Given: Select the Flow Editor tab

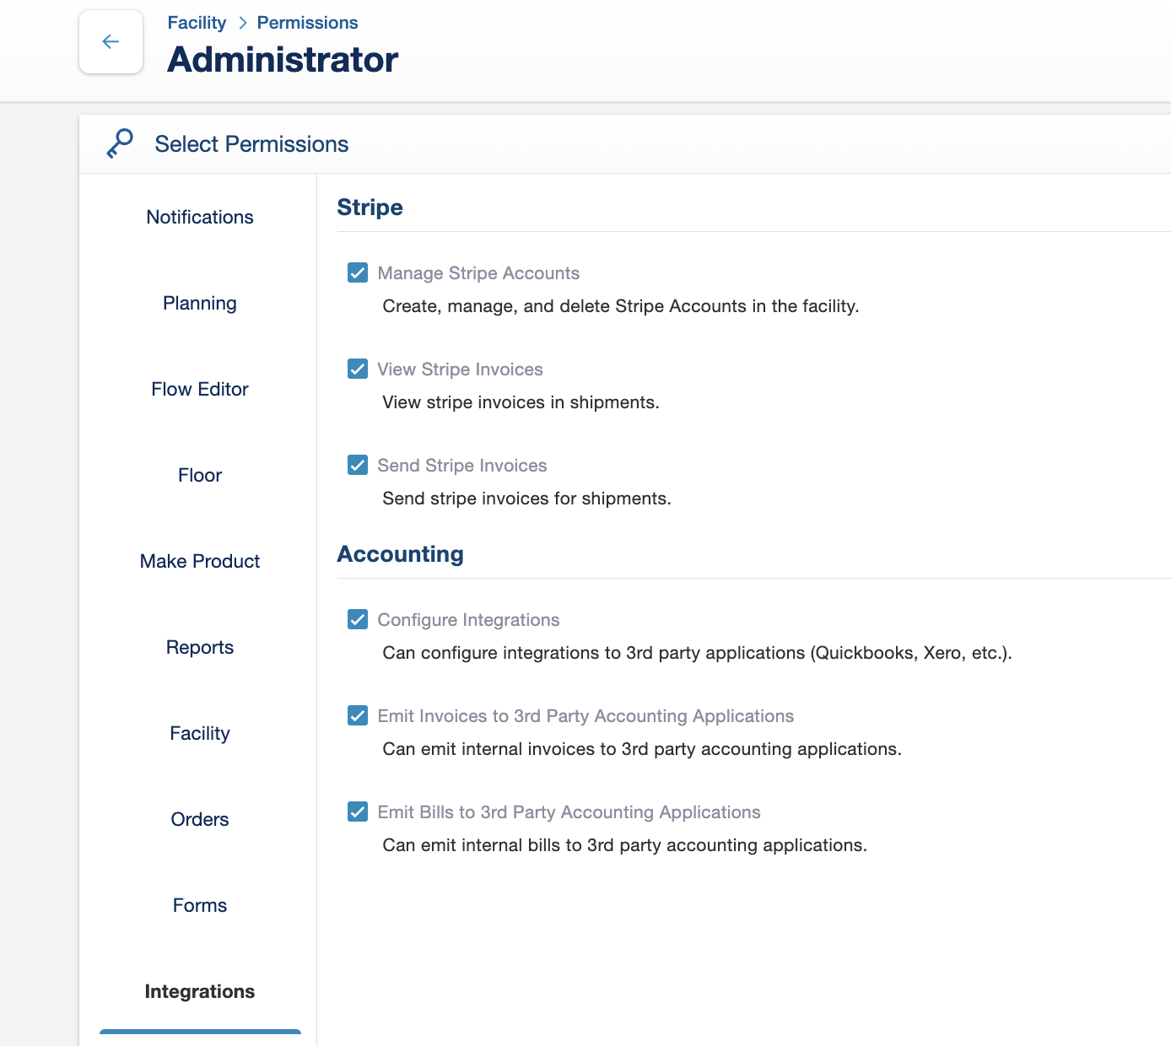Looking at the screenshot, I should (200, 389).
